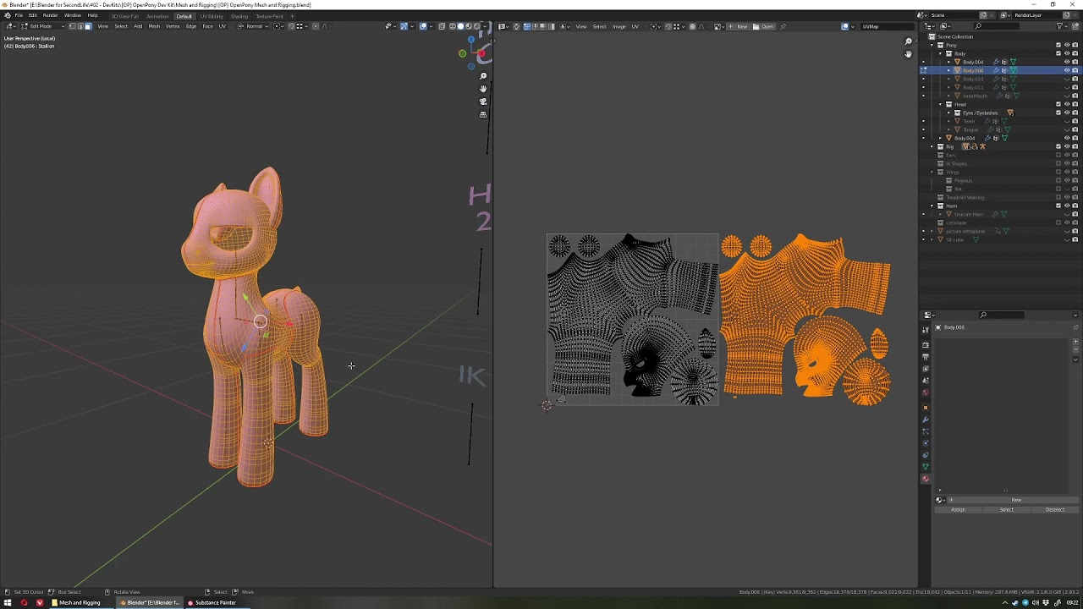The image size is (1083, 609).
Task: Enable the Wings collection checkbox
Action: click(x=1058, y=172)
